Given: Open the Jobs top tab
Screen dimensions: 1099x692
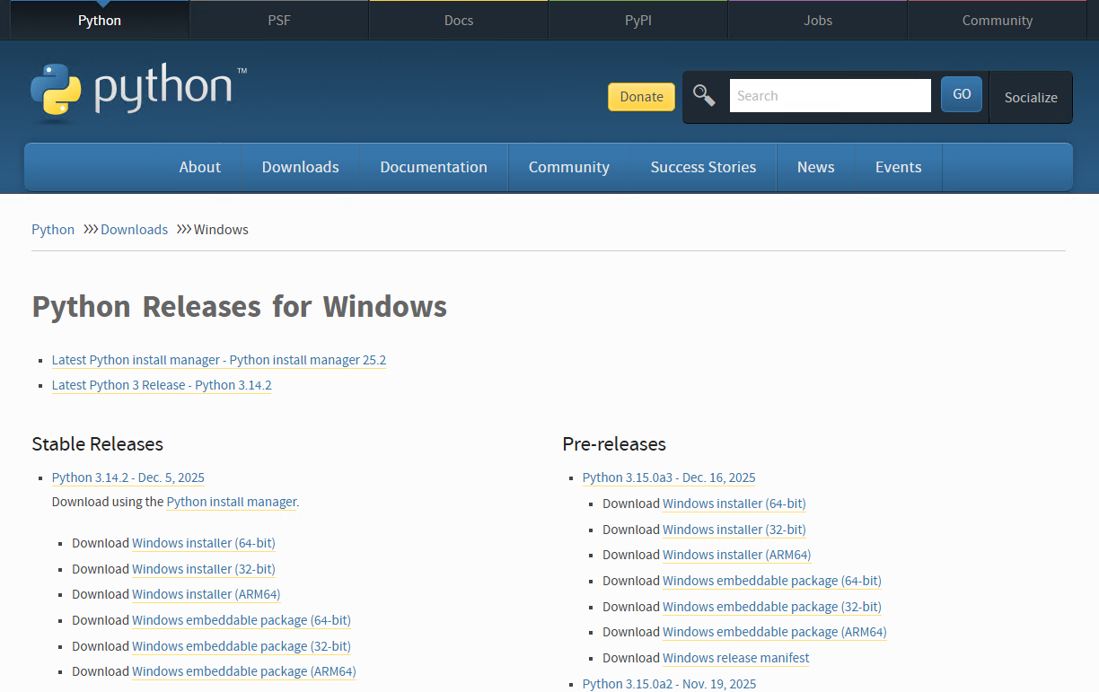Looking at the screenshot, I should pos(818,20).
